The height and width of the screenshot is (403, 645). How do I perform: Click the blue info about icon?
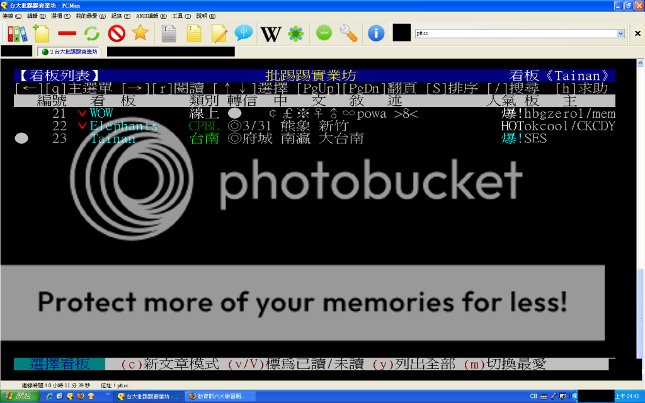pyautogui.click(x=376, y=33)
